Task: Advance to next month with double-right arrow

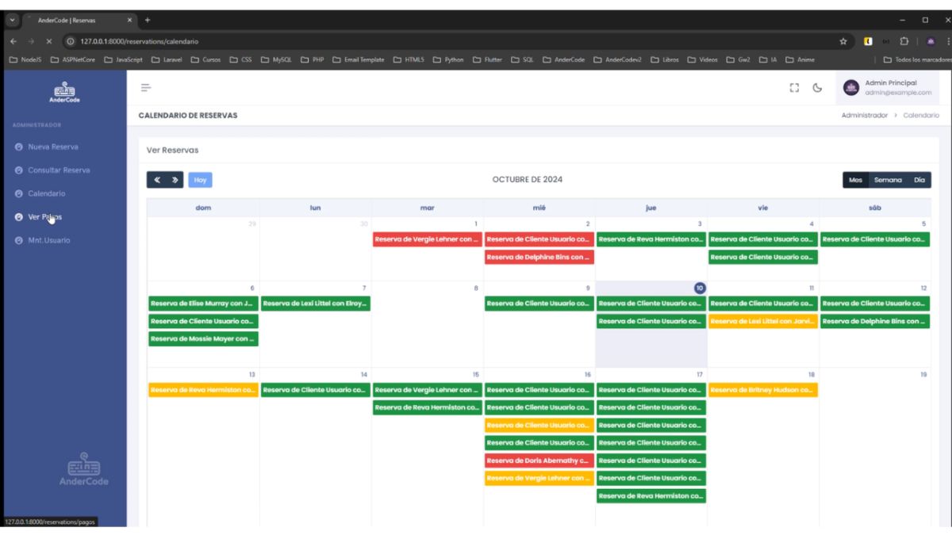Action: tap(175, 180)
